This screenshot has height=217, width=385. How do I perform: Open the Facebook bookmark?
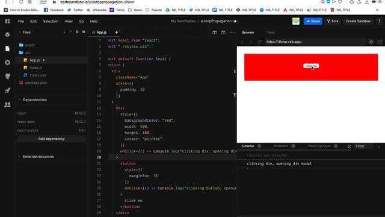point(54,10)
